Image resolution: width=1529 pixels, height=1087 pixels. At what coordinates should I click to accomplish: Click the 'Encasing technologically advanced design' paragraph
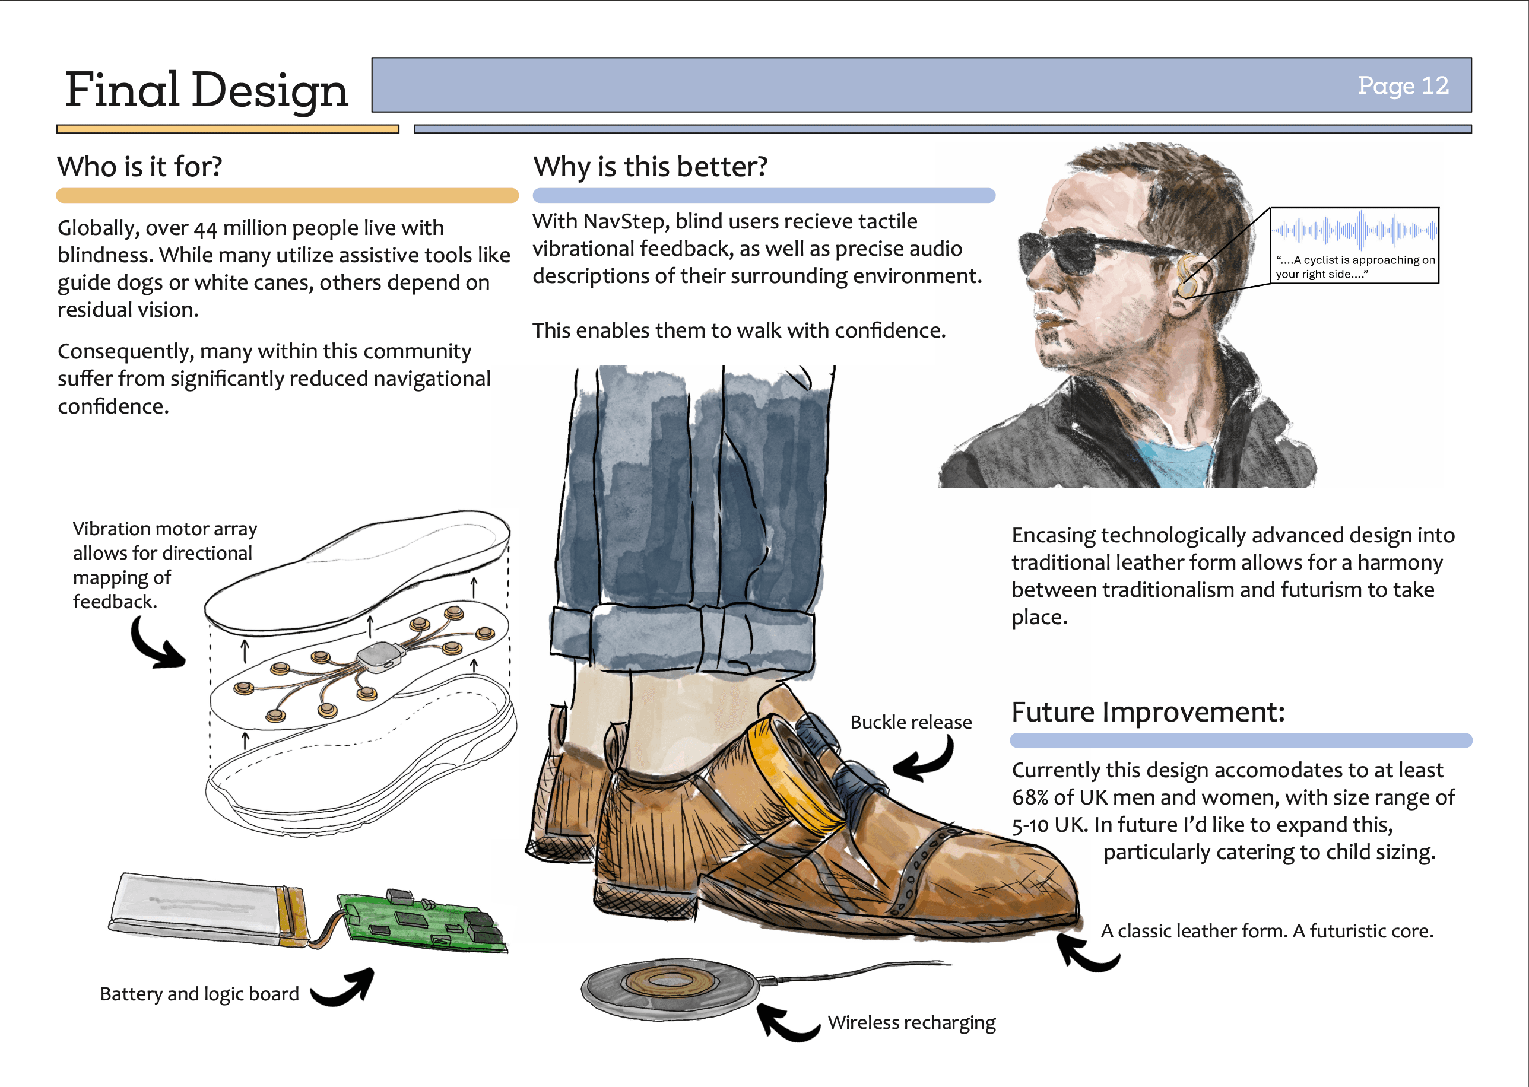coord(1233,576)
